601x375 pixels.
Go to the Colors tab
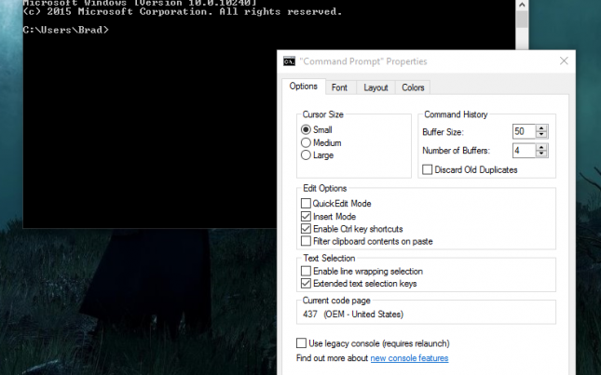point(413,87)
